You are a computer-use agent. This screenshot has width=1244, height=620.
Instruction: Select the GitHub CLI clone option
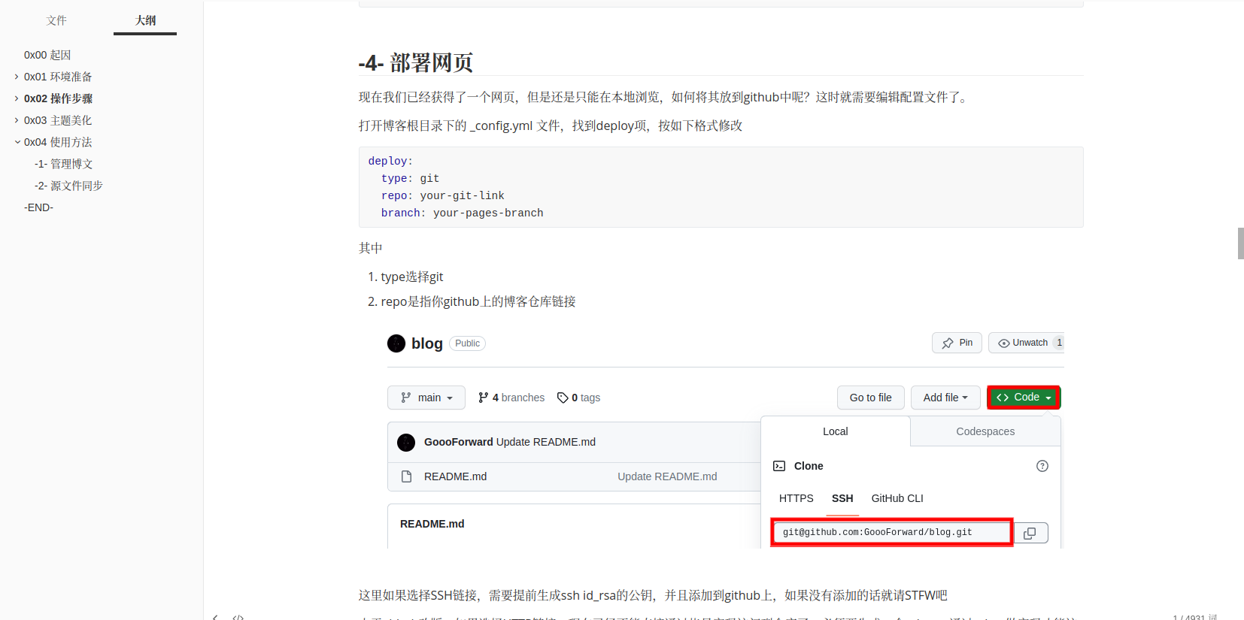(897, 498)
